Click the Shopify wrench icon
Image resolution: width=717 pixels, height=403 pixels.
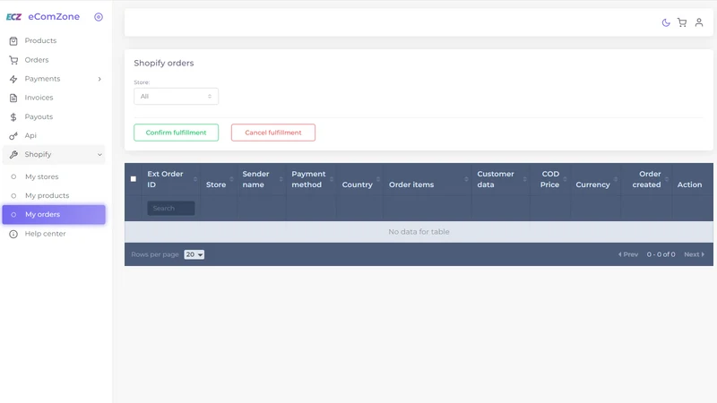[13, 154]
